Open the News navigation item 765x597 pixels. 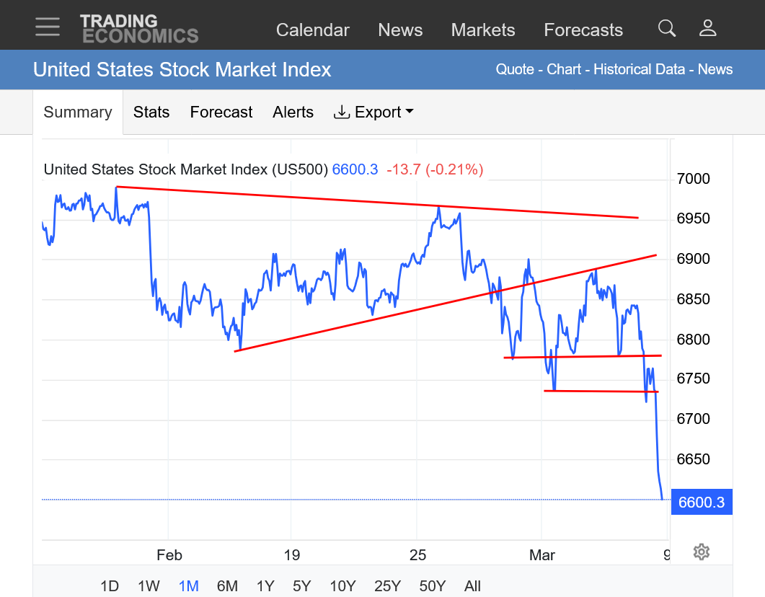400,30
